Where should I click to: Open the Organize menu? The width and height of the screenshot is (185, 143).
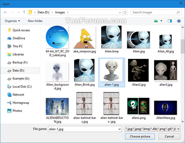(13, 21)
